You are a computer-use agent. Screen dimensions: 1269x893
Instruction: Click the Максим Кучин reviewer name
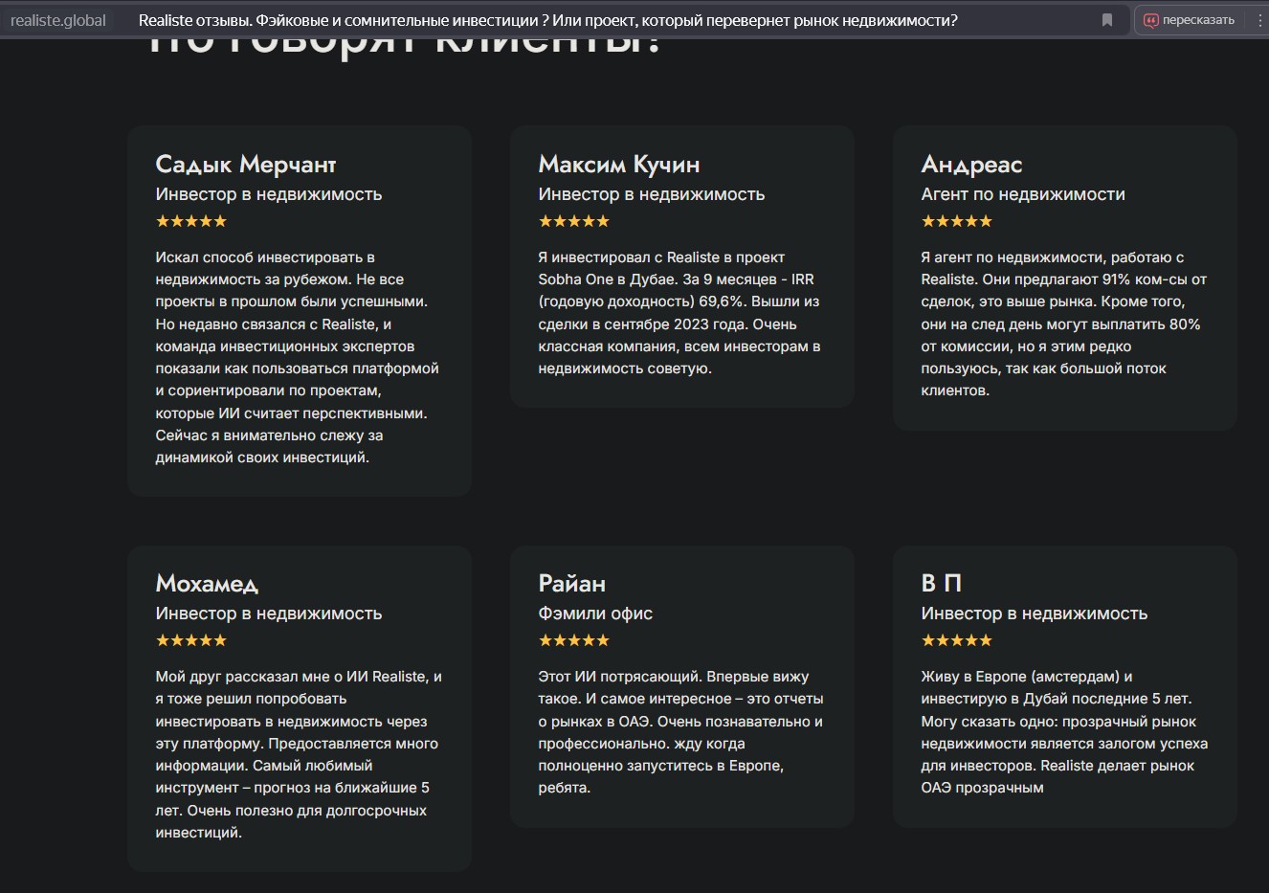pyautogui.click(x=619, y=165)
